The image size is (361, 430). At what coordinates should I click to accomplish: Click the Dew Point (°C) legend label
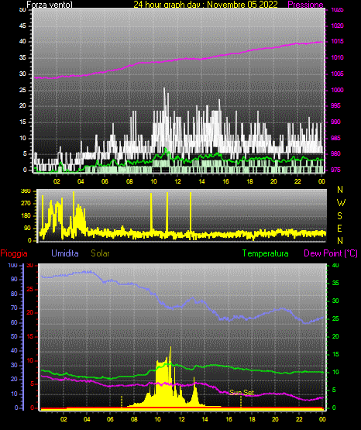[331, 253]
